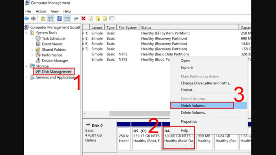The image size is (276, 155).
Task: Expand the Services and Applications node
Action: click(27, 77)
